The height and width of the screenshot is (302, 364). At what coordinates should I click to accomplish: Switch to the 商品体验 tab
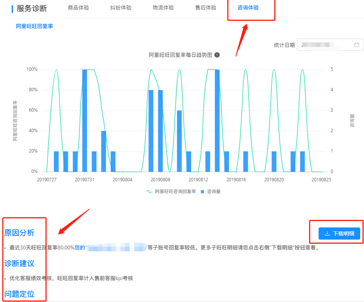coord(78,8)
